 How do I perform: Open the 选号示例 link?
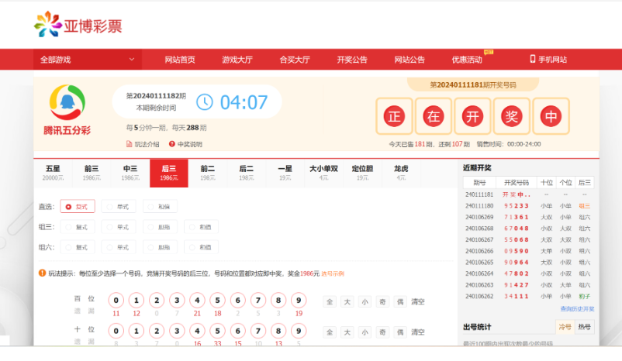333,273
